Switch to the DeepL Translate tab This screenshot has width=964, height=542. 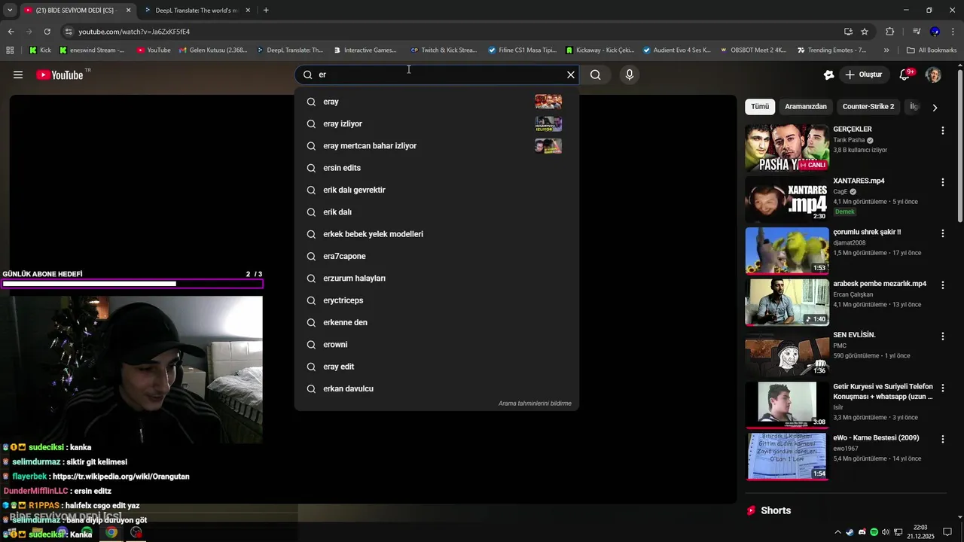pyautogui.click(x=197, y=11)
